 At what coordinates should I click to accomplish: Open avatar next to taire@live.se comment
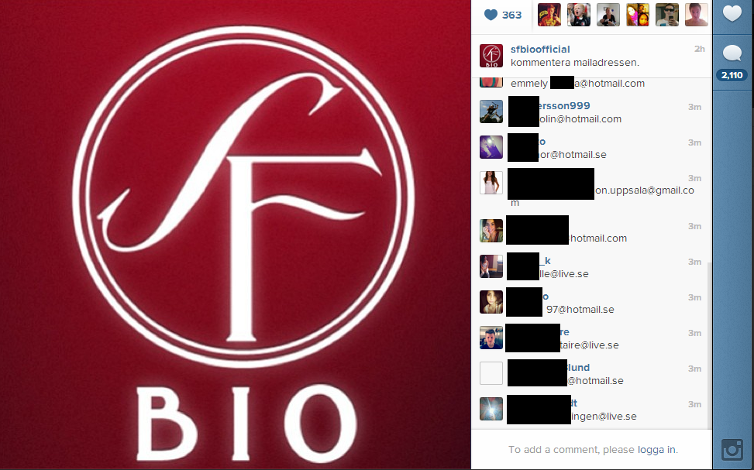[491, 338]
